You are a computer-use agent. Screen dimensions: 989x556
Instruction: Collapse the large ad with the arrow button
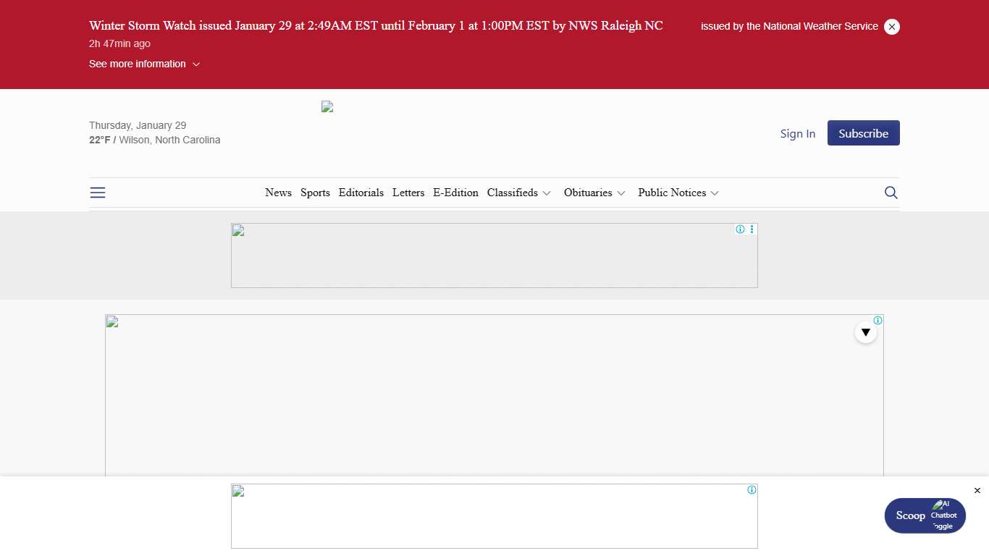(865, 332)
